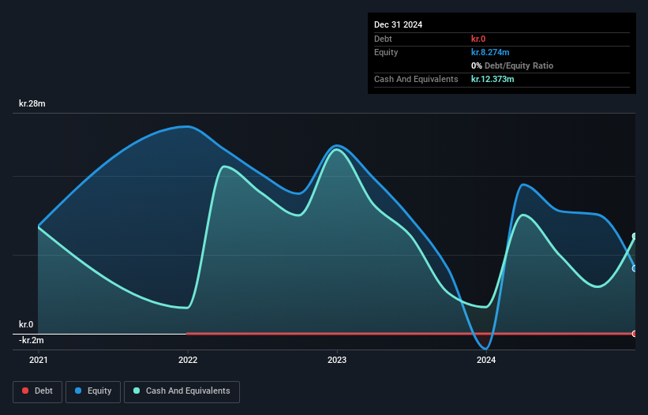Click the Cash endpoint marker at Dec 2024
Screen dimensions: 648x415
pyautogui.click(x=635, y=236)
